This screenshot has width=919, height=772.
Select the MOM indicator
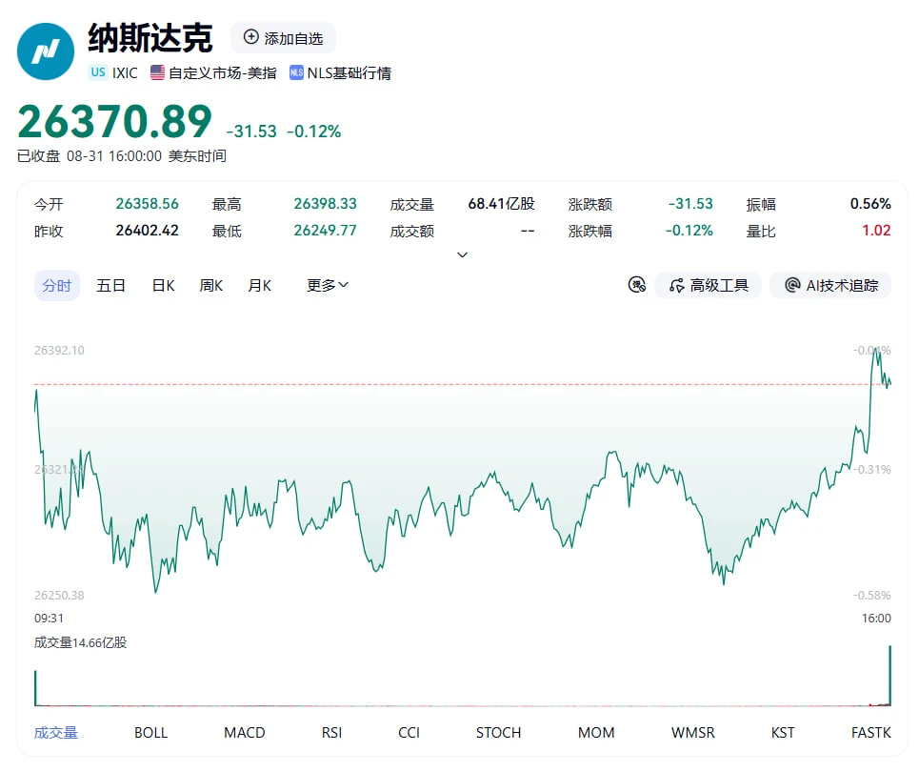click(596, 733)
